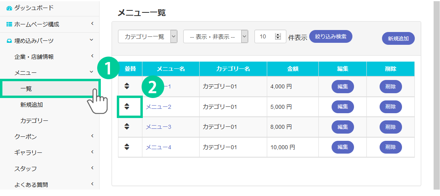This screenshot has width=440, height=196.
Task: Select 一覧 under the メニュー section
Action: [x=26, y=89]
